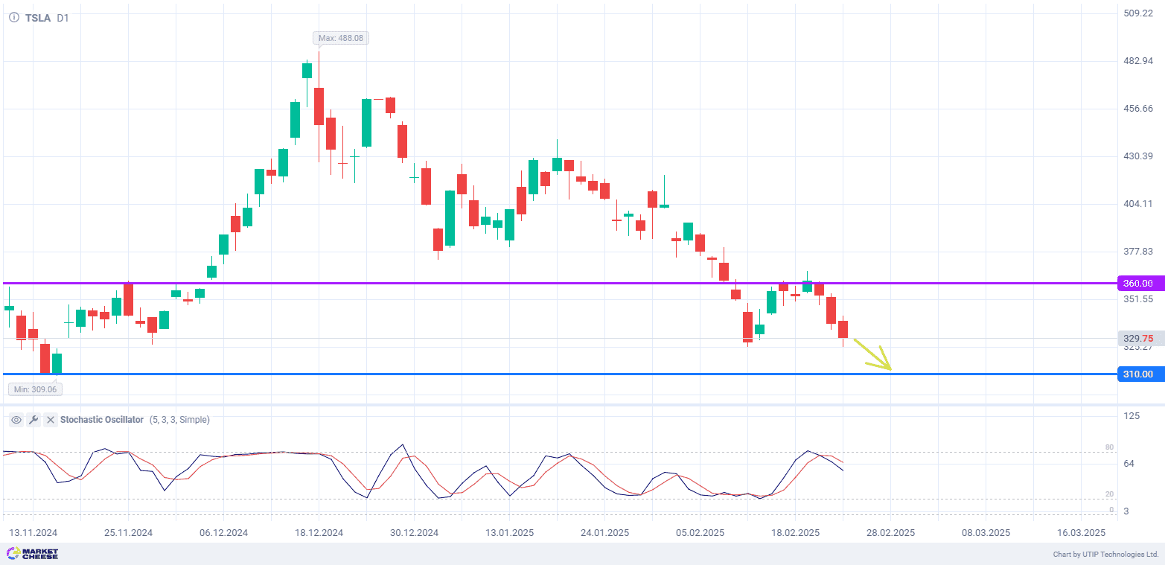The height and width of the screenshot is (565, 1165).
Task: Click the Stochastic Oscillator indicator title
Action: [102, 420]
